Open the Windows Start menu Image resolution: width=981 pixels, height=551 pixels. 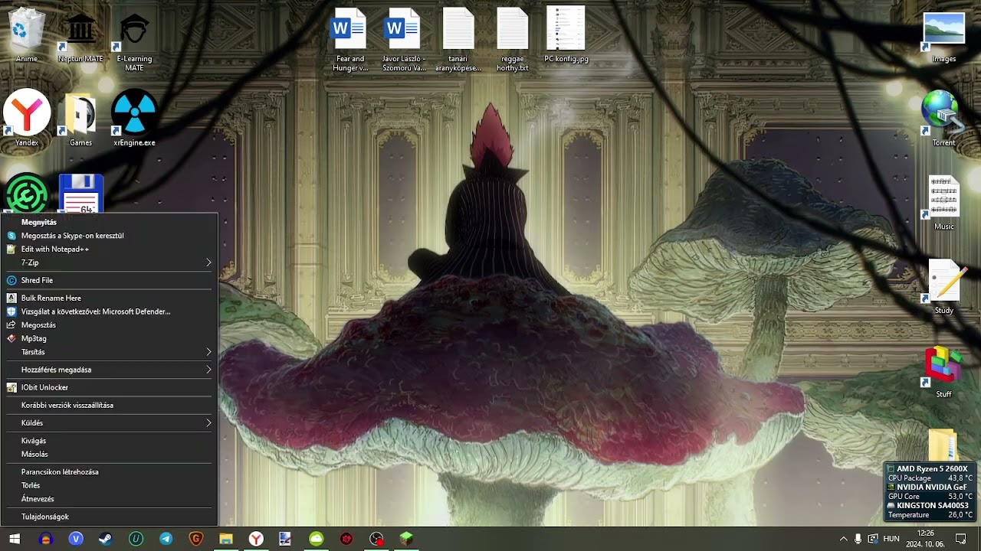(x=15, y=539)
